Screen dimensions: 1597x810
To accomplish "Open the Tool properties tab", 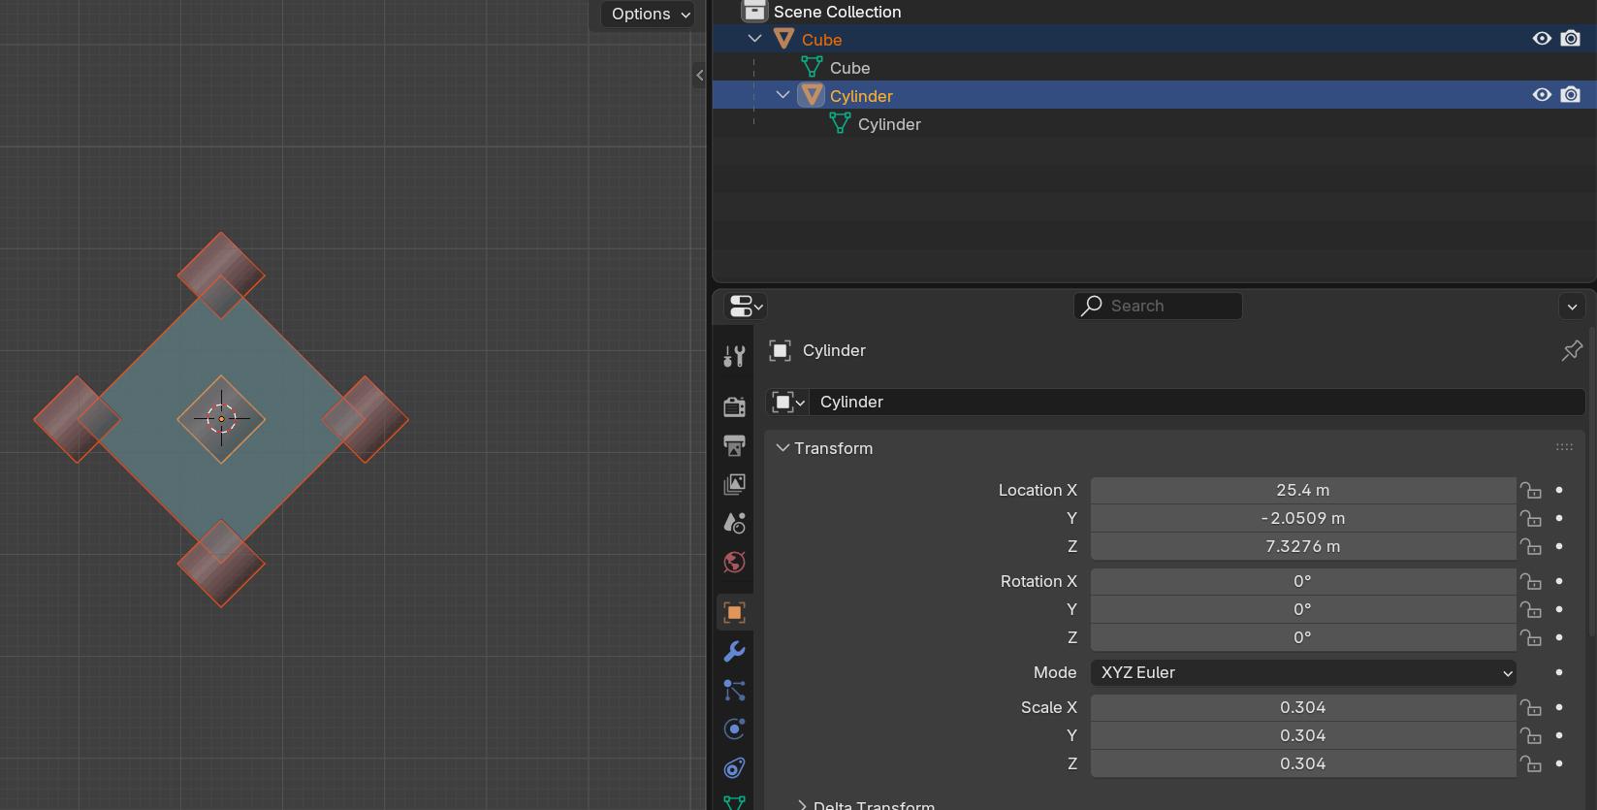I will tap(734, 357).
